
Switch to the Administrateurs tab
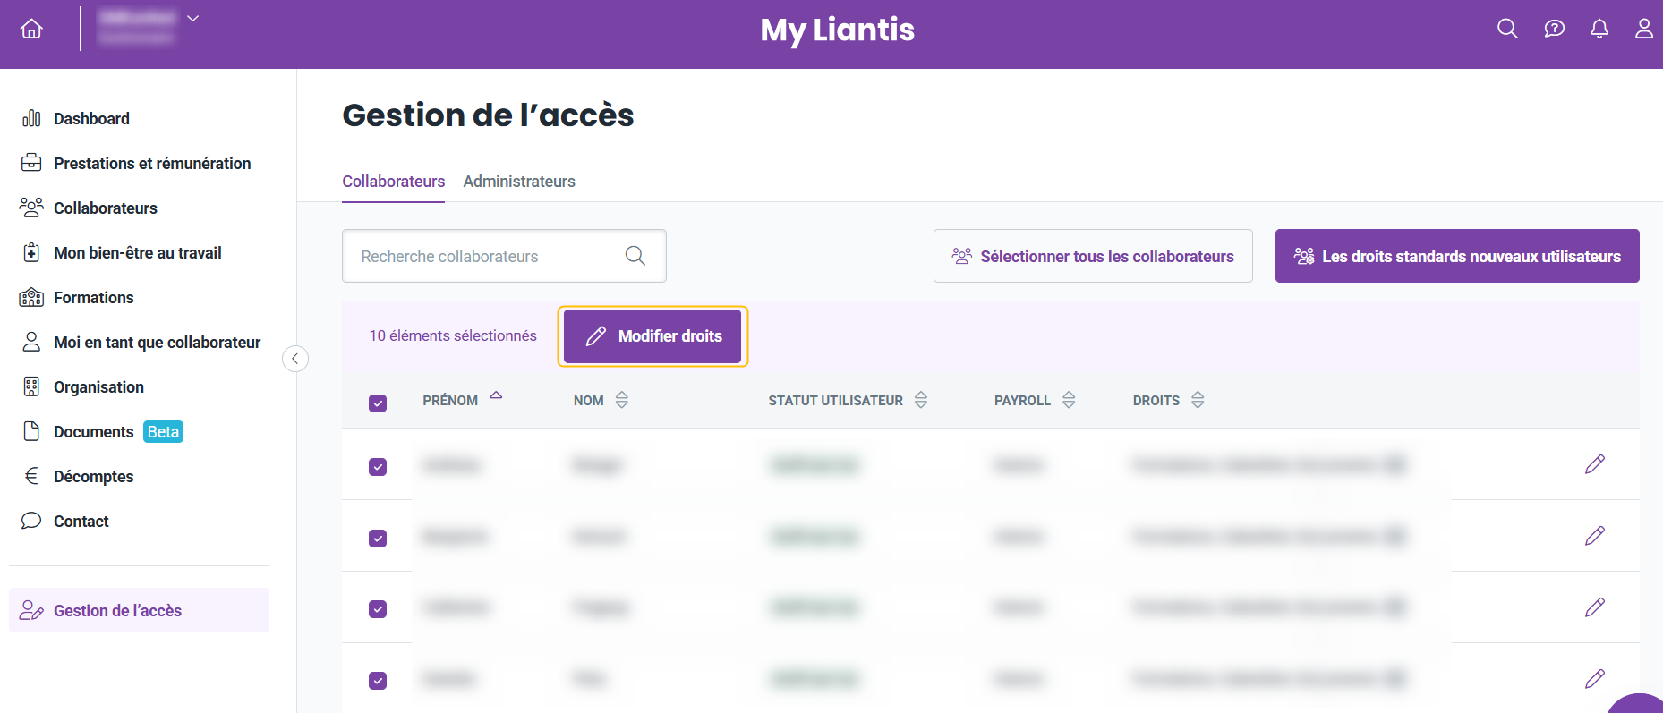[519, 182]
